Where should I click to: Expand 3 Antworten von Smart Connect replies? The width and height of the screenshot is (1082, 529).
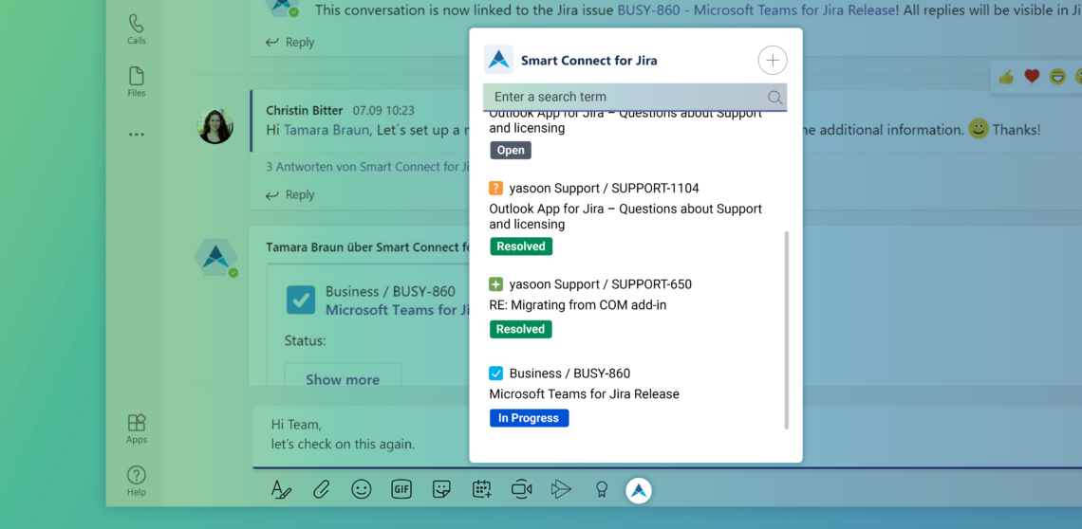click(x=367, y=166)
